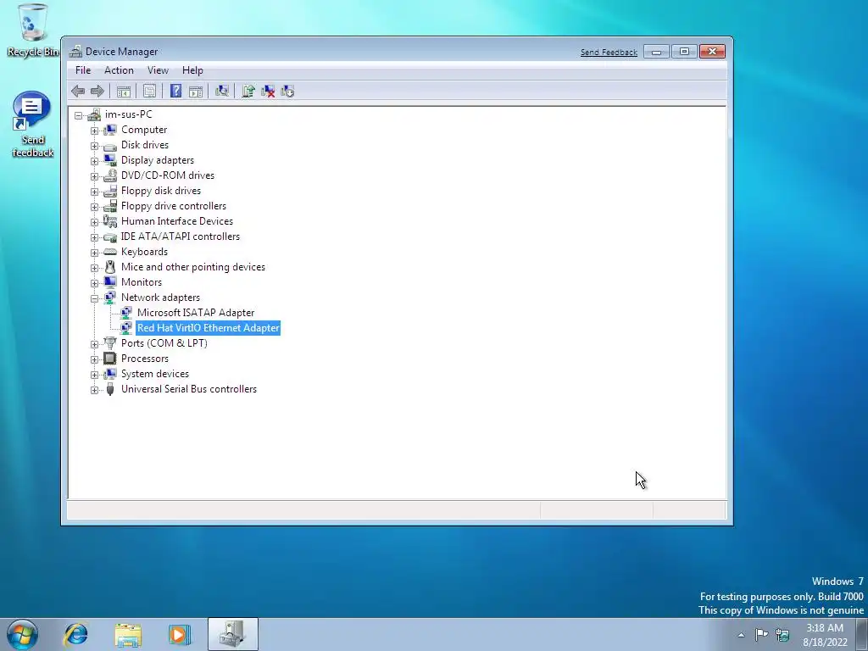The height and width of the screenshot is (651, 868).
Task: Expand the Processors node
Action: (x=94, y=359)
